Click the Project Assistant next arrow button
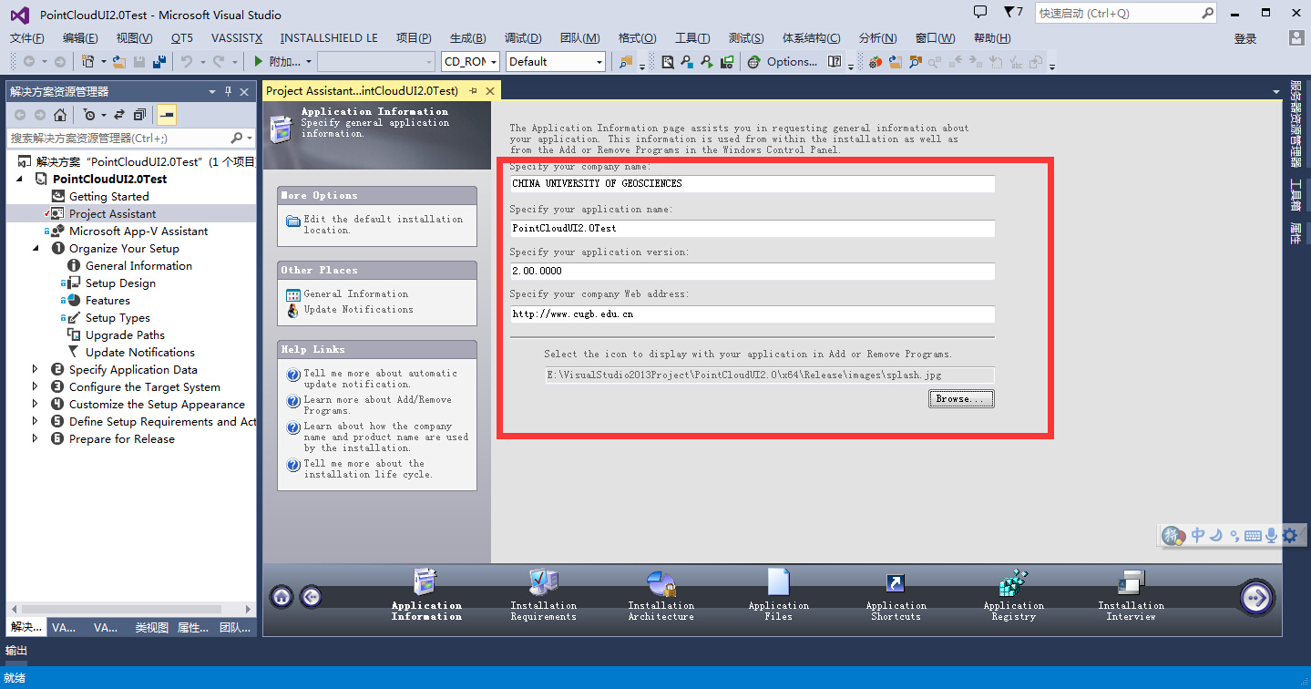 [1257, 598]
